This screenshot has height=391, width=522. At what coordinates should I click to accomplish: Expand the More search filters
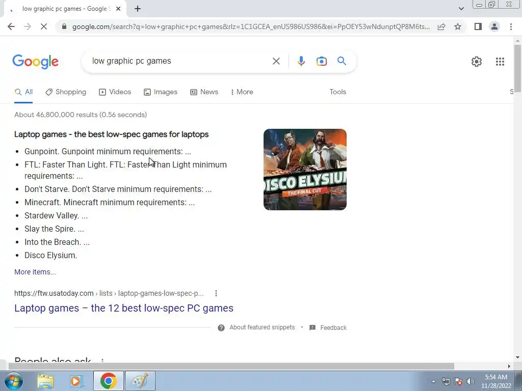point(242,92)
